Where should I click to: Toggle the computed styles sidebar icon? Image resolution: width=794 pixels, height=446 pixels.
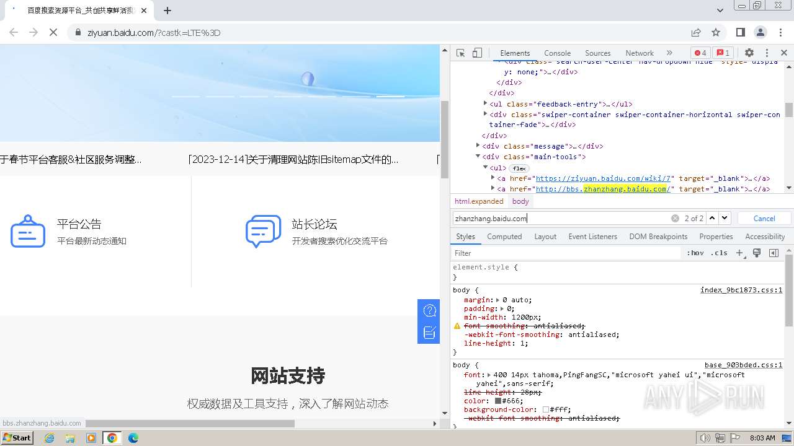click(774, 253)
